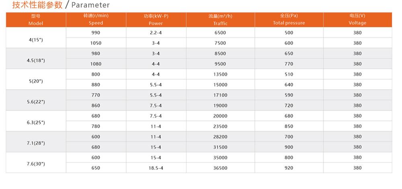Click the Traffic column header
The image size is (402, 189).
220,20
